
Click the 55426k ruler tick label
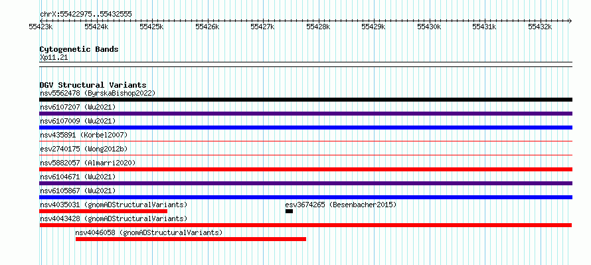click(207, 27)
